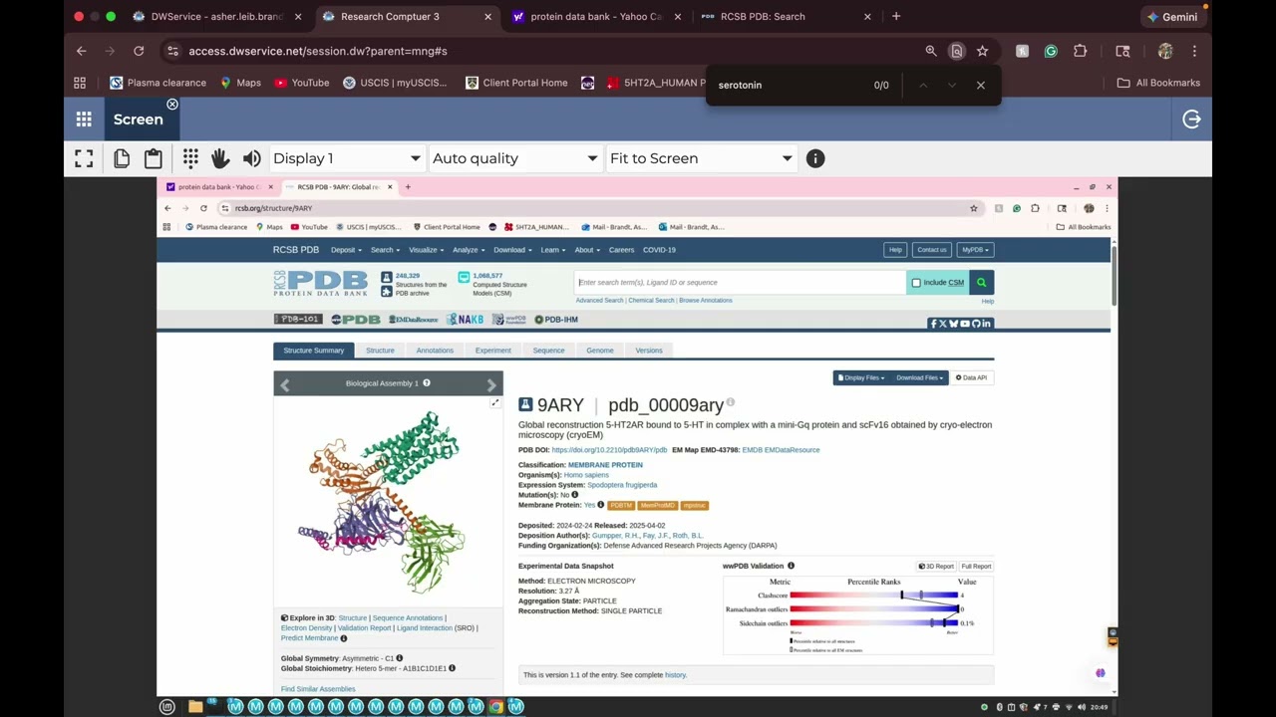Click the PDB-IHM logo

pos(556,320)
